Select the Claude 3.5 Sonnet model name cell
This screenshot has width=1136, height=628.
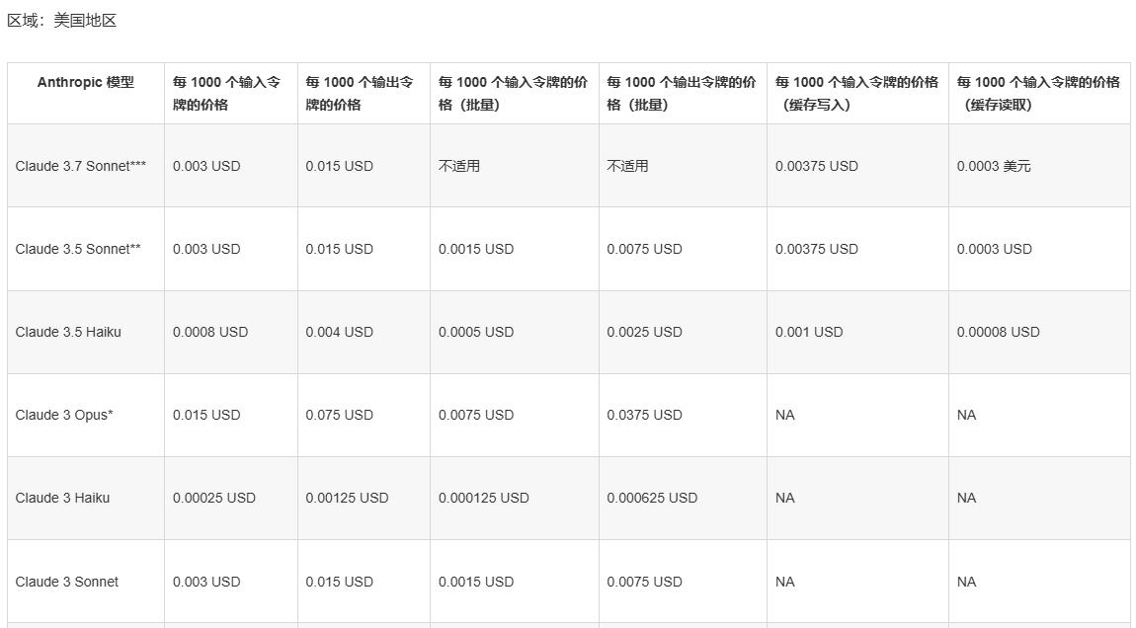pyautogui.click(x=78, y=249)
